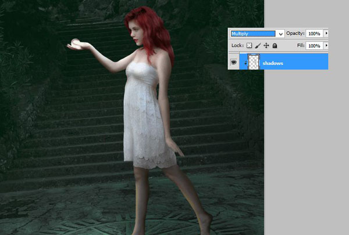Toggle lock position move icon
The width and height of the screenshot is (349, 235).
click(x=266, y=45)
